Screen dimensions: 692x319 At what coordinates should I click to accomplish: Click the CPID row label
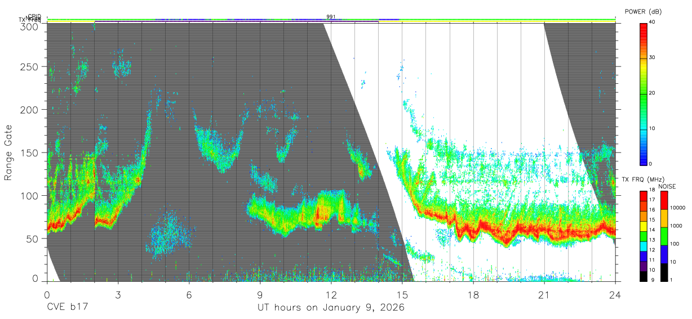(34, 16)
